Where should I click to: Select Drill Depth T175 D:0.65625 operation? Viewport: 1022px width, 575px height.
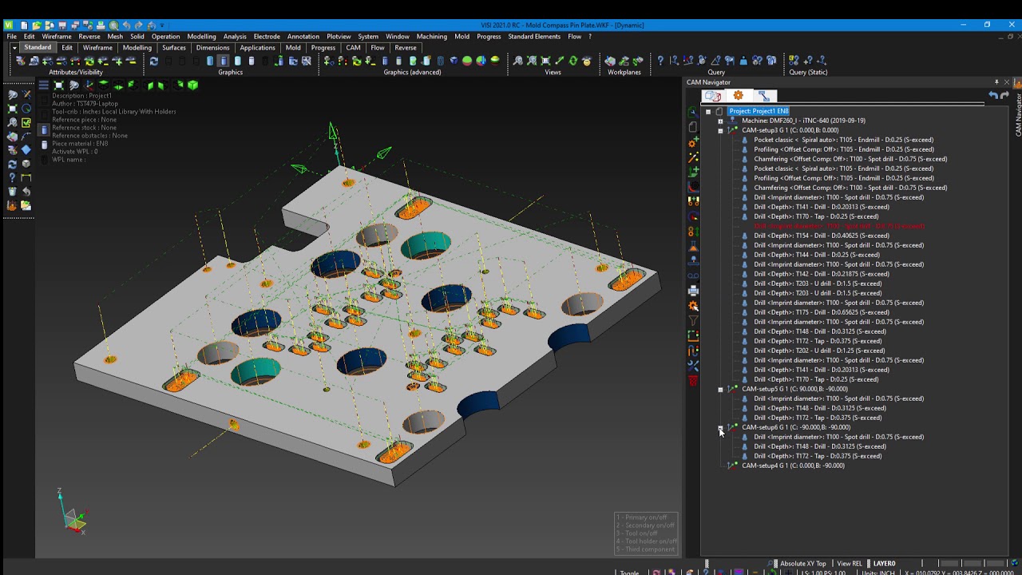pos(821,312)
